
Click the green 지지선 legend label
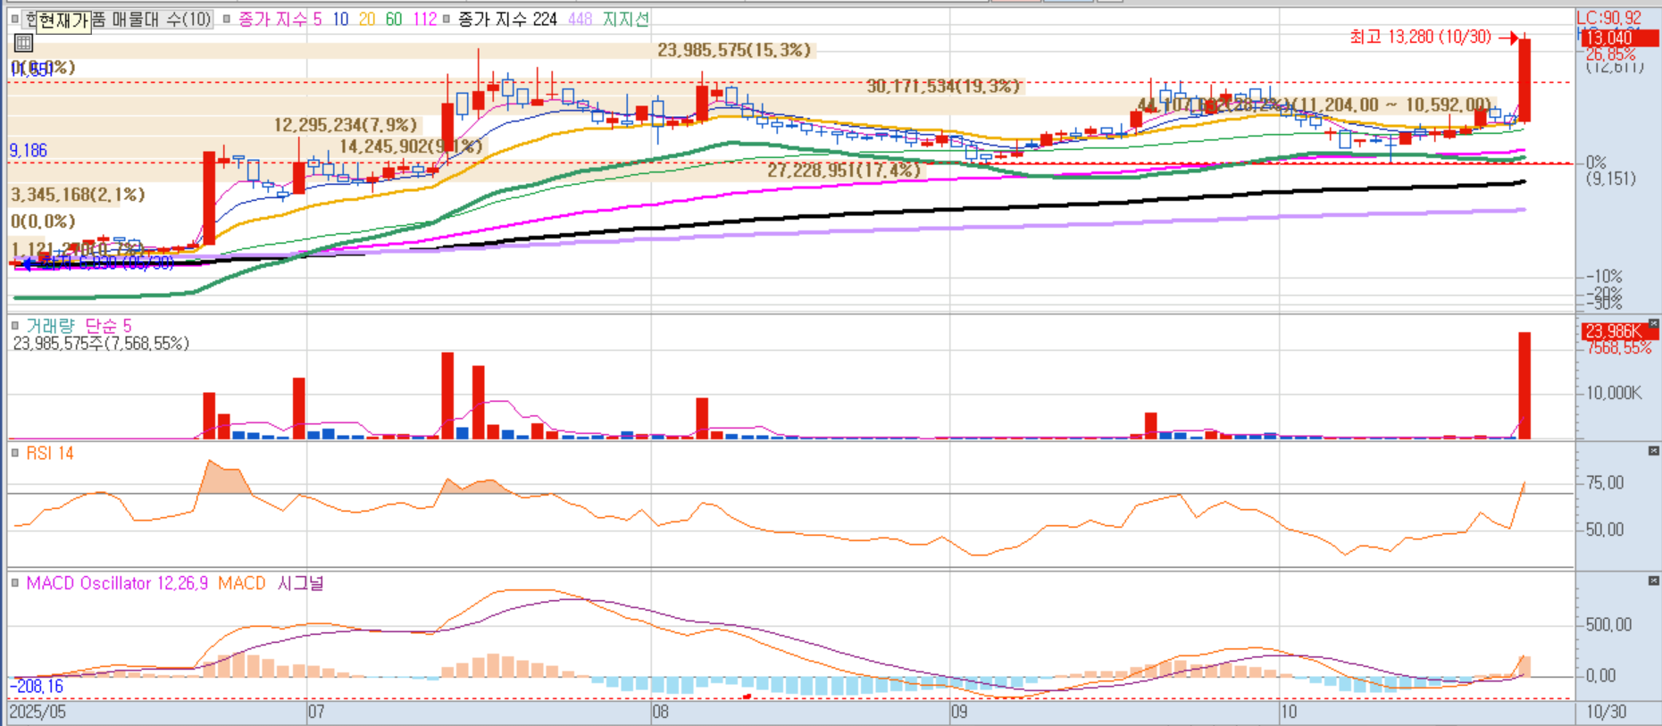pyautogui.click(x=626, y=19)
